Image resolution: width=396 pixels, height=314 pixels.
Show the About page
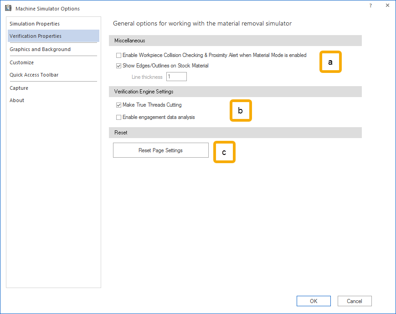(x=17, y=100)
